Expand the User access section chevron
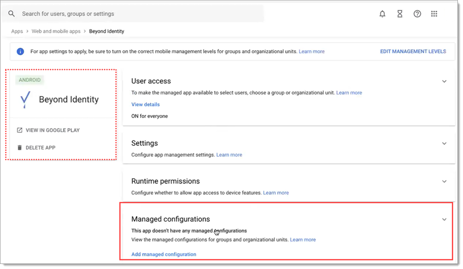This screenshot has width=463, height=269. click(x=444, y=82)
